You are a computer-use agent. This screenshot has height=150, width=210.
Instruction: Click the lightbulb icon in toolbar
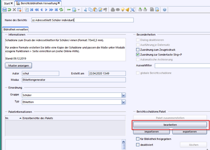pos(123,10)
